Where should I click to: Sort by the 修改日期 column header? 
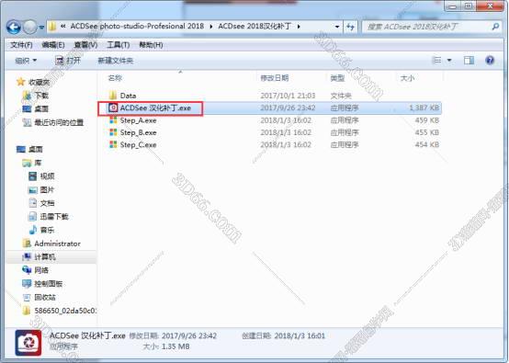pyautogui.click(x=275, y=78)
